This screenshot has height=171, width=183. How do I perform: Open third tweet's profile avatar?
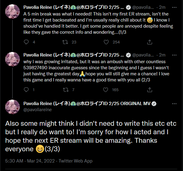click(13, 107)
